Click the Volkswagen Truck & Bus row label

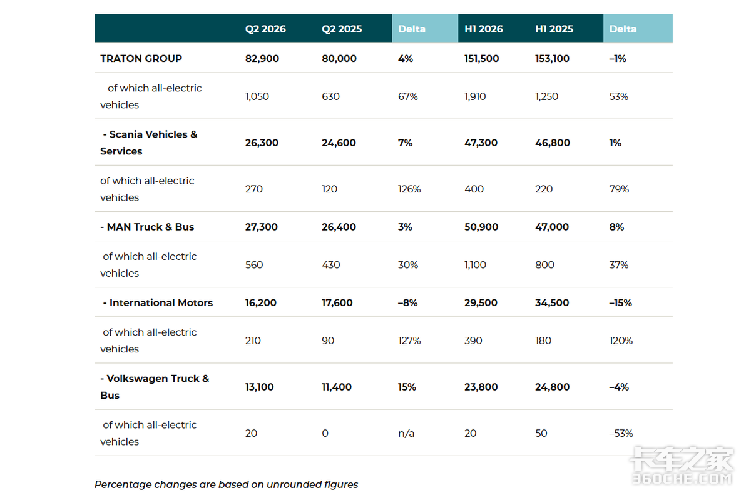[155, 387]
